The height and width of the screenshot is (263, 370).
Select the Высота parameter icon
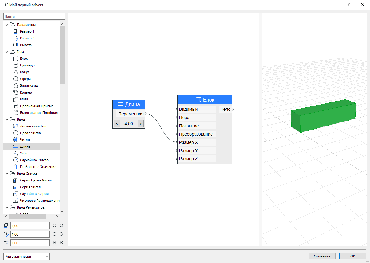point(16,45)
